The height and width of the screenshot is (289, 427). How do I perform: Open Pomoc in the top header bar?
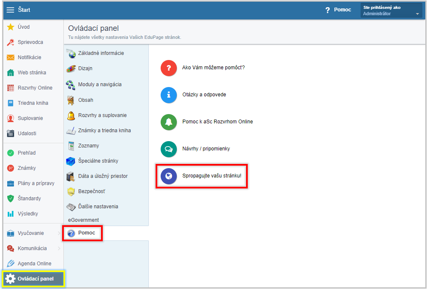[x=338, y=10]
